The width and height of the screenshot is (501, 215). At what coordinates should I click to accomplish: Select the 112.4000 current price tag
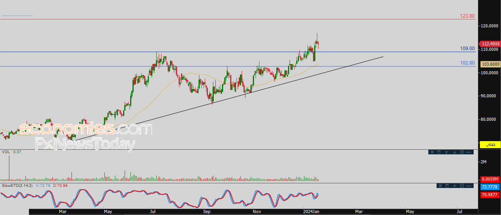pyautogui.click(x=490, y=44)
